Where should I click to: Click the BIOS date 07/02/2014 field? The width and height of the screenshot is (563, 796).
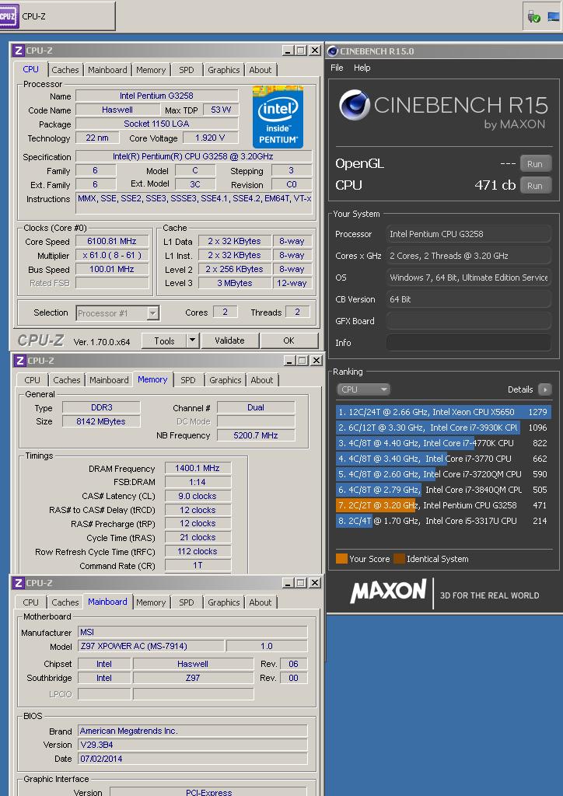coord(192,759)
